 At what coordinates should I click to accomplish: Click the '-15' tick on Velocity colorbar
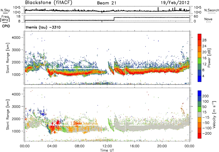(206, 117)
